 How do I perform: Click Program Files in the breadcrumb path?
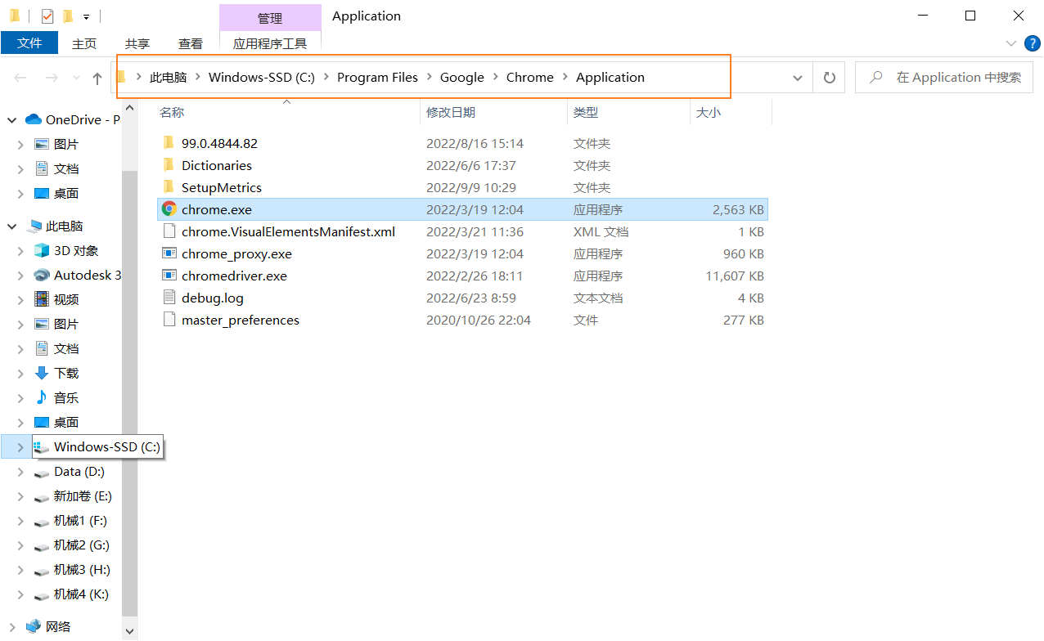(377, 78)
